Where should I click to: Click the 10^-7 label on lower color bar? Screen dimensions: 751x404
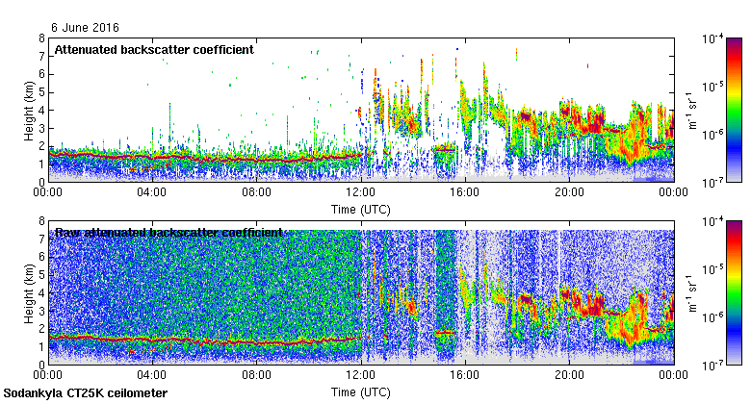point(712,366)
